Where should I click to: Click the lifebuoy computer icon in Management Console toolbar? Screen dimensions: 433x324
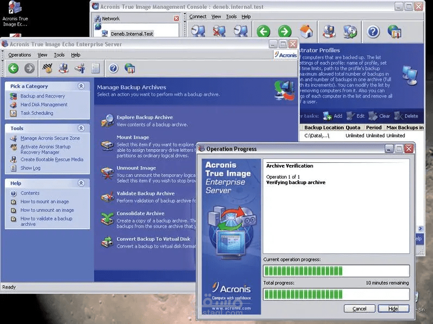pyautogui.click(x=329, y=32)
